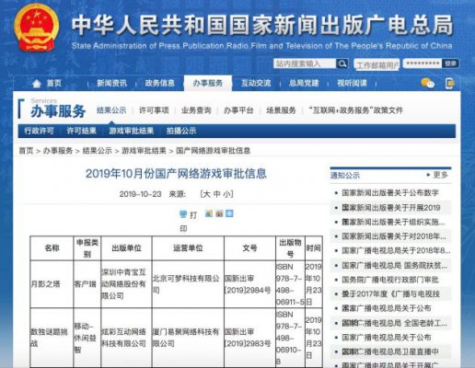This screenshot has height=368, width=475.
Task: Select 业务查询 in services submenu
Action: click(x=196, y=110)
